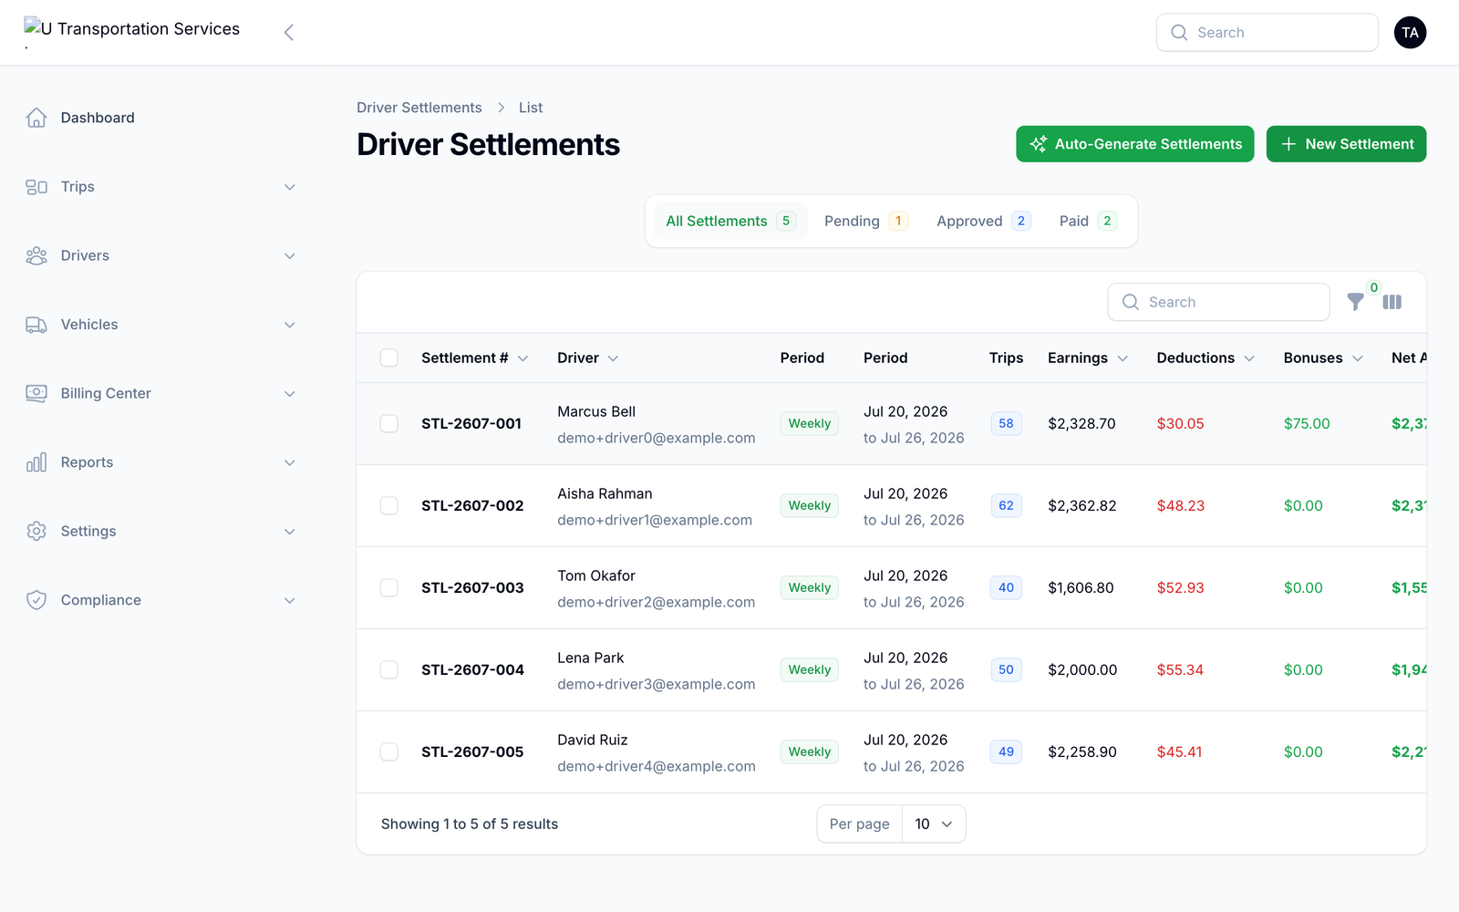
Task: Click the List breadcrumb
Action: coord(531,108)
